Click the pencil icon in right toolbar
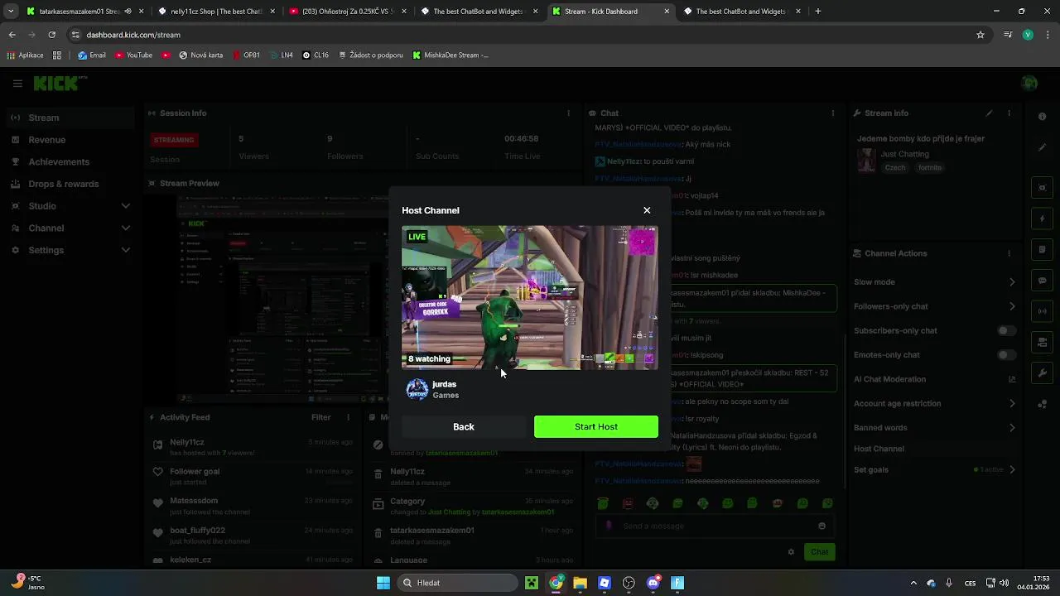The height and width of the screenshot is (596, 1060). pos(1043,147)
